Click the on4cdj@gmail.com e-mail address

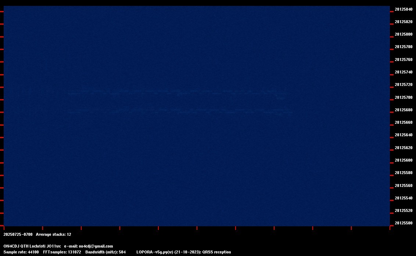(x=96, y=246)
